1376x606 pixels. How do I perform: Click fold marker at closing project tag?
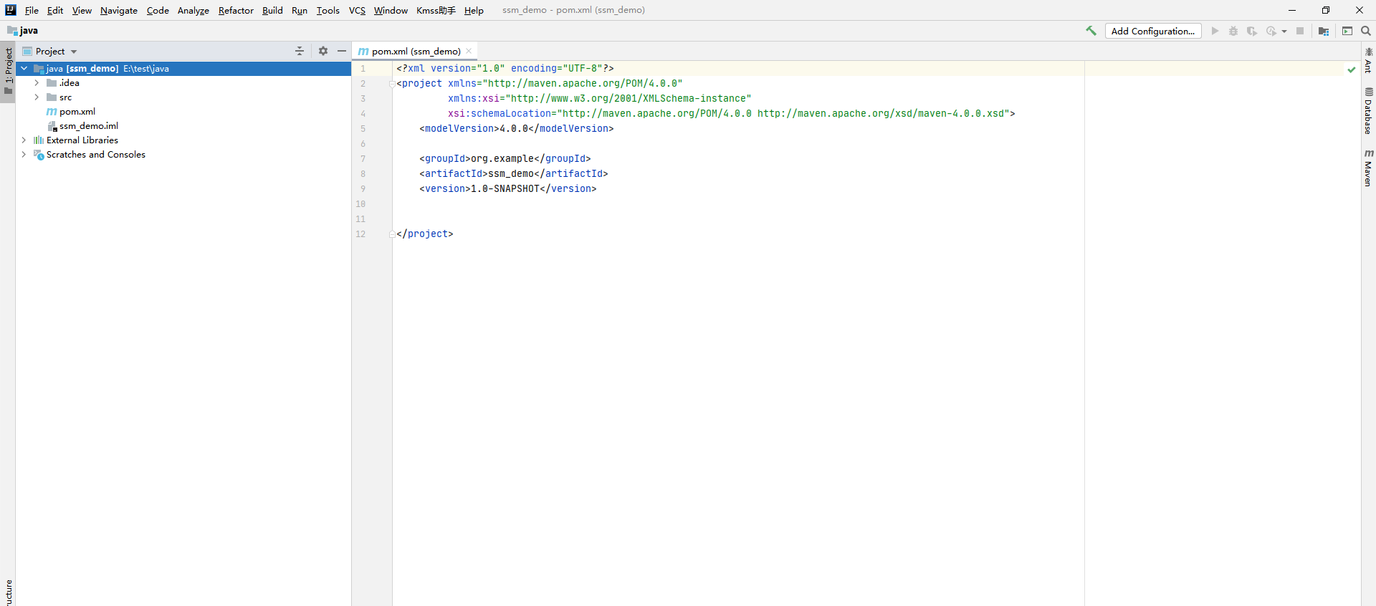[392, 234]
